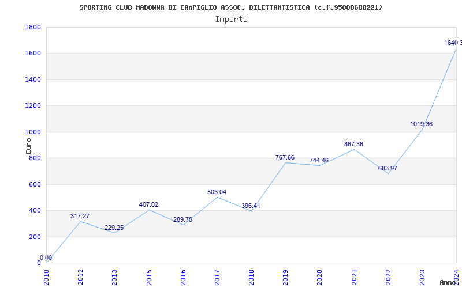This screenshot has width=462, height=288.
Task: Click the 2021 year tick on x-axis
Action: click(x=354, y=275)
